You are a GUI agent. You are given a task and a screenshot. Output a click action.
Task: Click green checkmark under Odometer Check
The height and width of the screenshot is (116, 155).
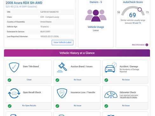click(x=106, y=106)
